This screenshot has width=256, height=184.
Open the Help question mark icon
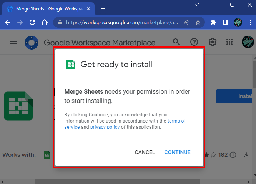coord(194,42)
